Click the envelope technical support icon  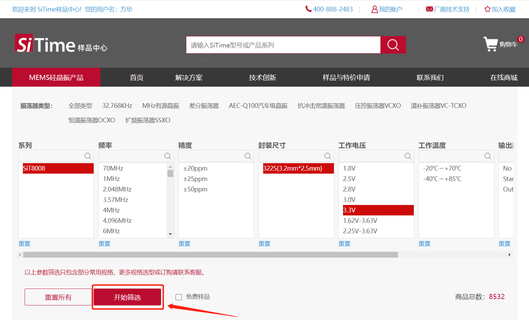click(x=429, y=9)
